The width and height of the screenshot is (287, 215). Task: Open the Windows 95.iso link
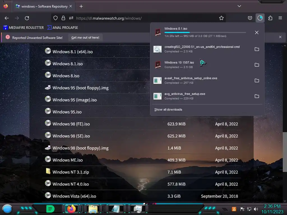[x=67, y=112]
